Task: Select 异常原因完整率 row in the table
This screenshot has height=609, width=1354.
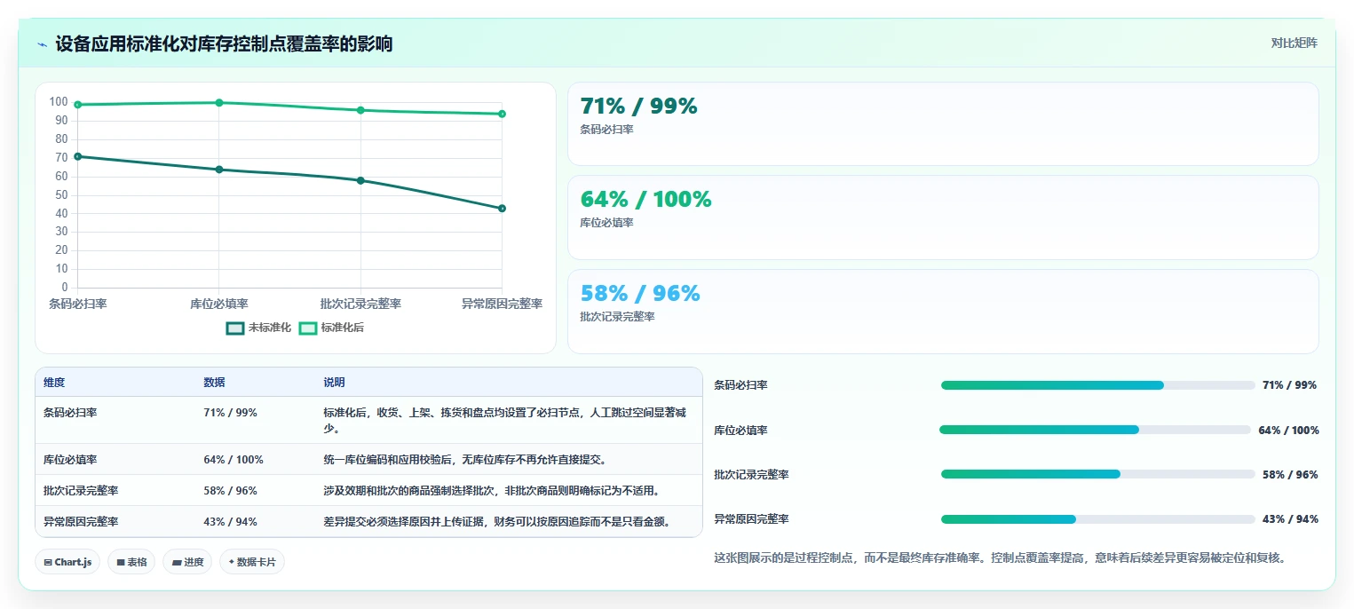Action: click(x=368, y=521)
